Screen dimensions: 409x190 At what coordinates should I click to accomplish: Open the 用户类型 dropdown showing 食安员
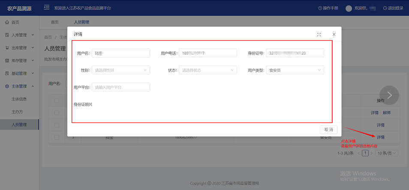point(295,70)
